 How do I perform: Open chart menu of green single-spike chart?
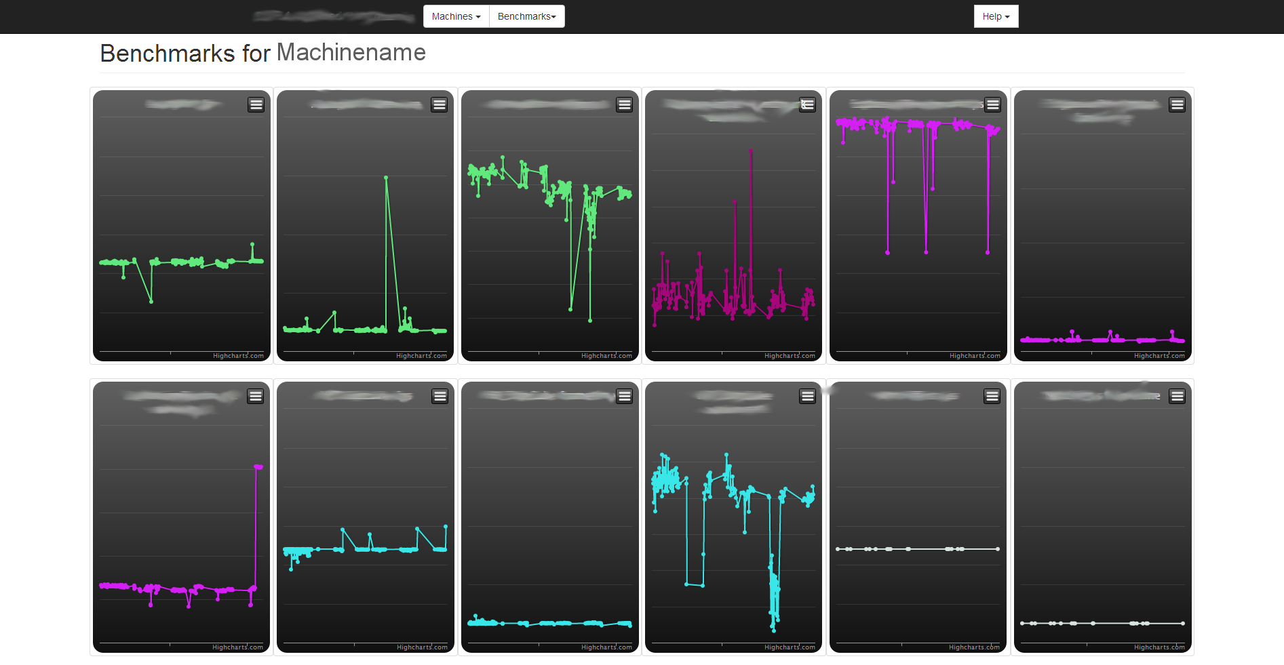(x=440, y=104)
